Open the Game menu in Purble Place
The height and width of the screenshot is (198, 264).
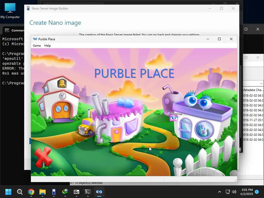point(37,46)
